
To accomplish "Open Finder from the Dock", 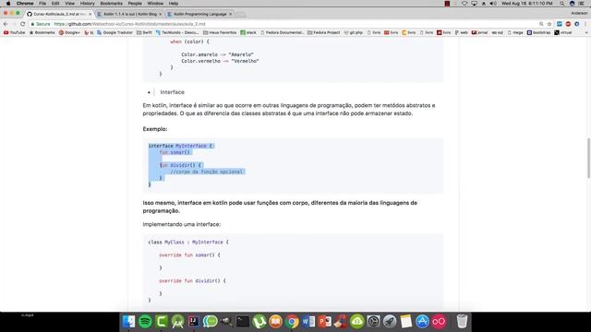I will coord(129,322).
